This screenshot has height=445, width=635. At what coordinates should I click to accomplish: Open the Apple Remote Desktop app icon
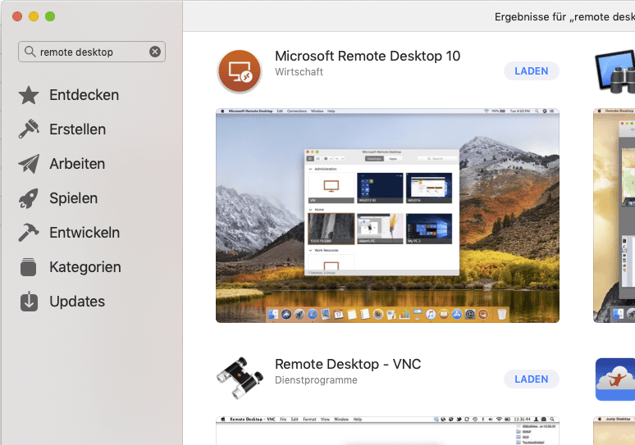coord(614,71)
